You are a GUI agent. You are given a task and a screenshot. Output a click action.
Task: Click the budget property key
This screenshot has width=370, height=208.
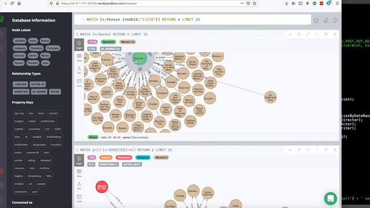point(19,121)
